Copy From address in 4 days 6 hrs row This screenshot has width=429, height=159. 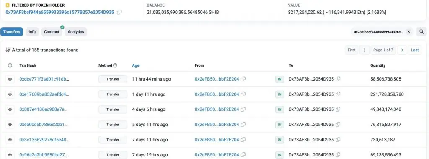243,109
